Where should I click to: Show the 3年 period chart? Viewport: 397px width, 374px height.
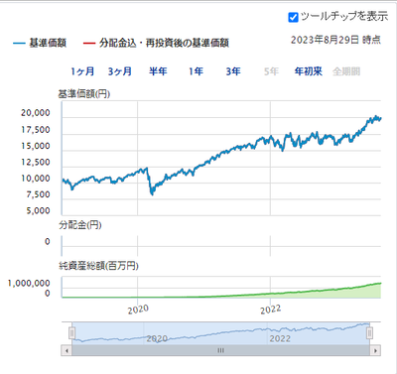point(233,71)
